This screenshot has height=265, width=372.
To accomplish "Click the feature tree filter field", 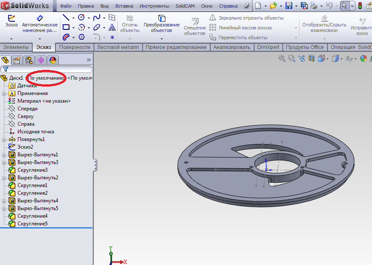I will (46, 69).
